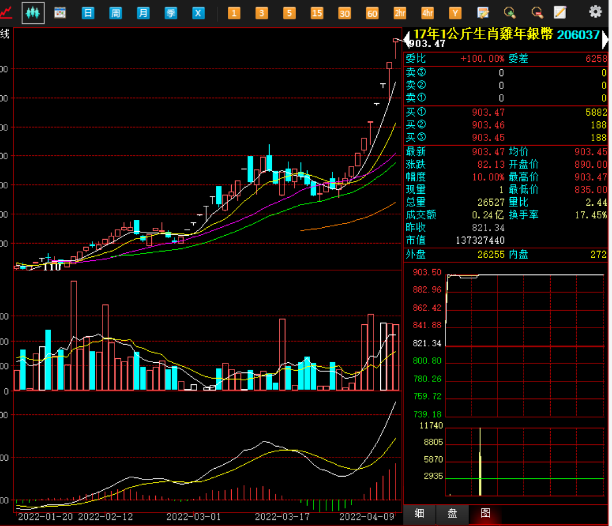612x526 pixels.
Task: Open settings via the gear icon
Action: click(x=595, y=12)
